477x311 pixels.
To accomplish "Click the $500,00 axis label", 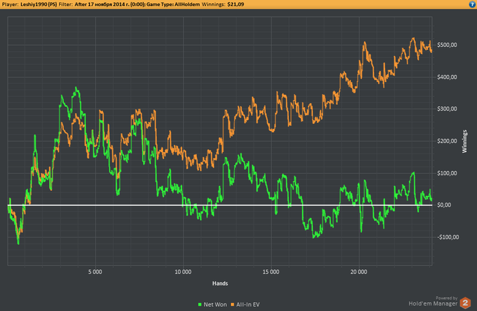I will [447, 45].
